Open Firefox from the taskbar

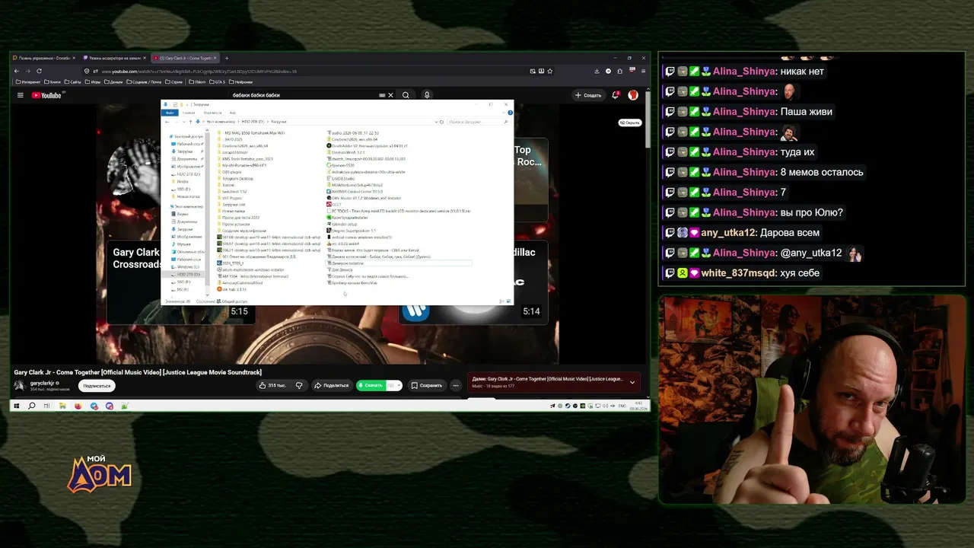click(78, 406)
